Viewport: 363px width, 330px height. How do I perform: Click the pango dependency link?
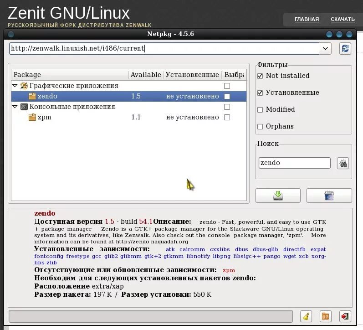272,257
